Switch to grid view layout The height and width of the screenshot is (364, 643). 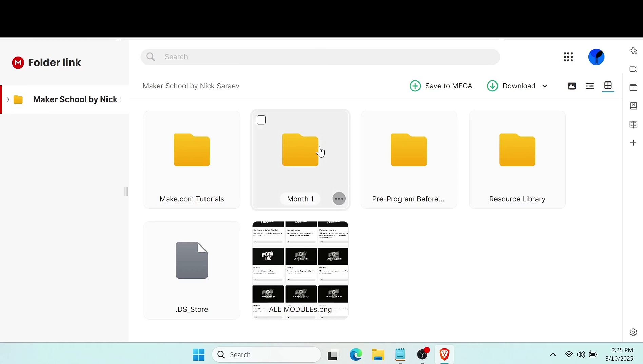(608, 86)
